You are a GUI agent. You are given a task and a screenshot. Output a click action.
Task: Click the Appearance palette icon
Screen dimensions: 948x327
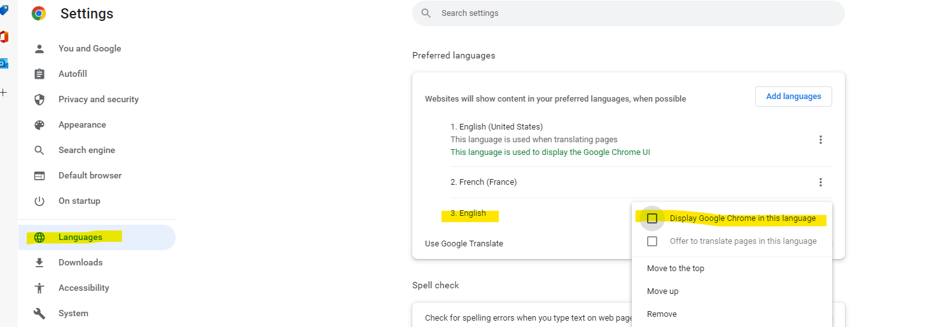pyautogui.click(x=39, y=125)
